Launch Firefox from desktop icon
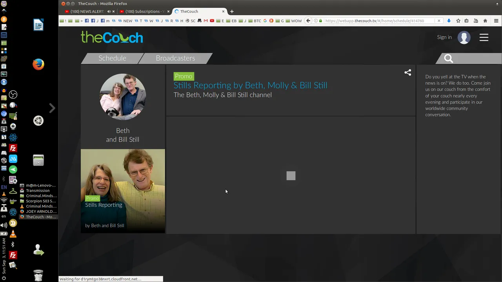Screen dimensions: 502x282 (38, 64)
